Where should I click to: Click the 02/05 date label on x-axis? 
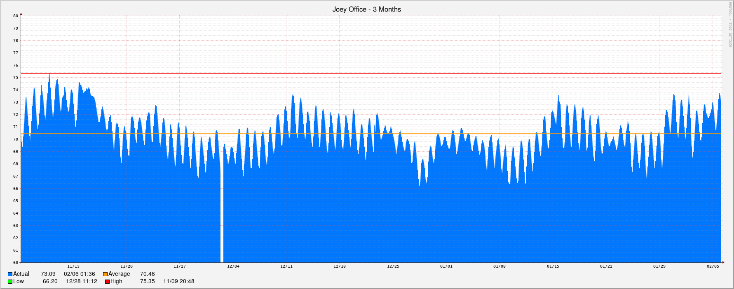(713, 266)
